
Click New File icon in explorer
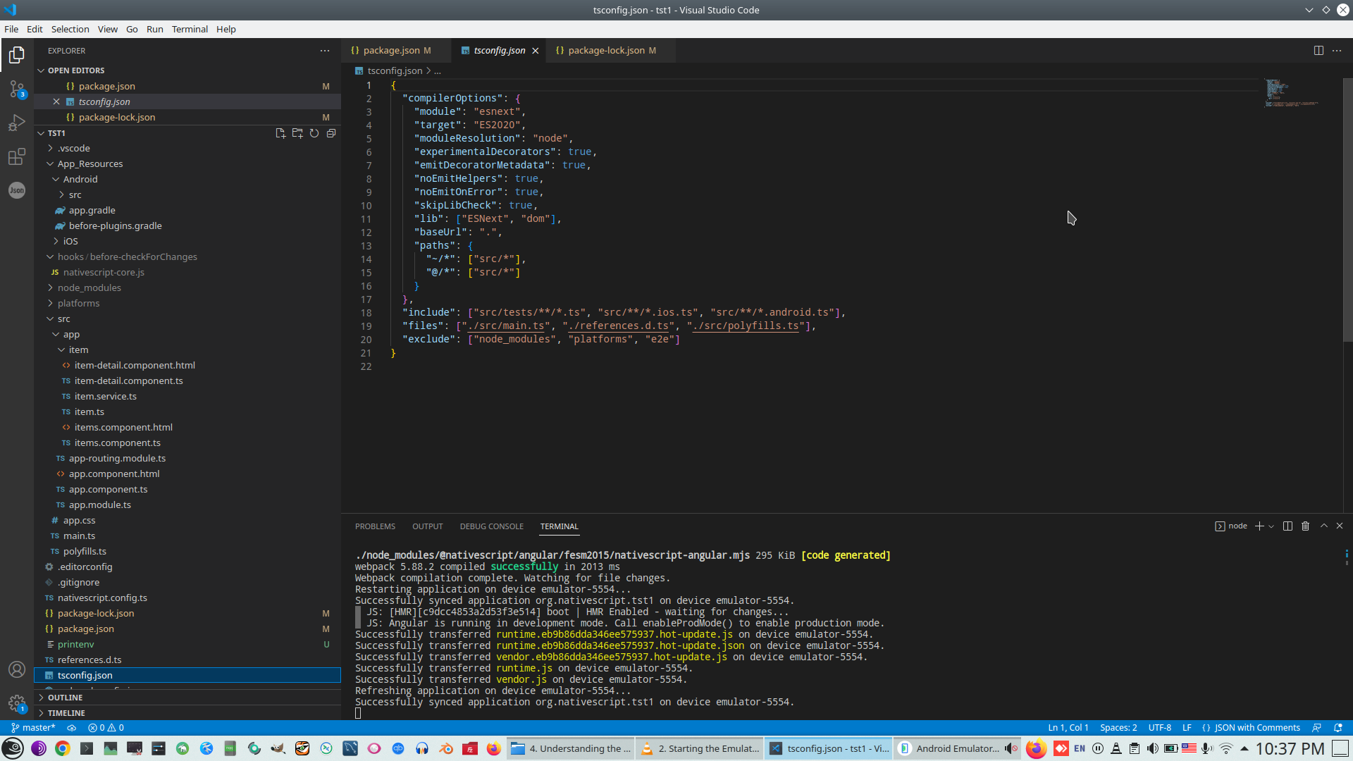(x=280, y=133)
